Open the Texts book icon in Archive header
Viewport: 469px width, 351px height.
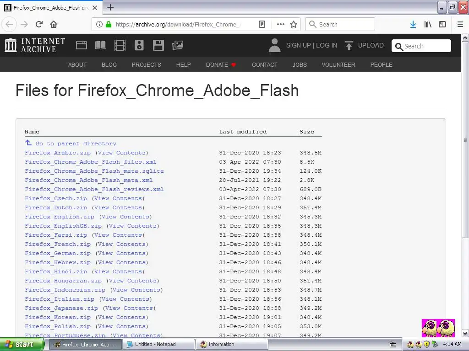tap(101, 45)
